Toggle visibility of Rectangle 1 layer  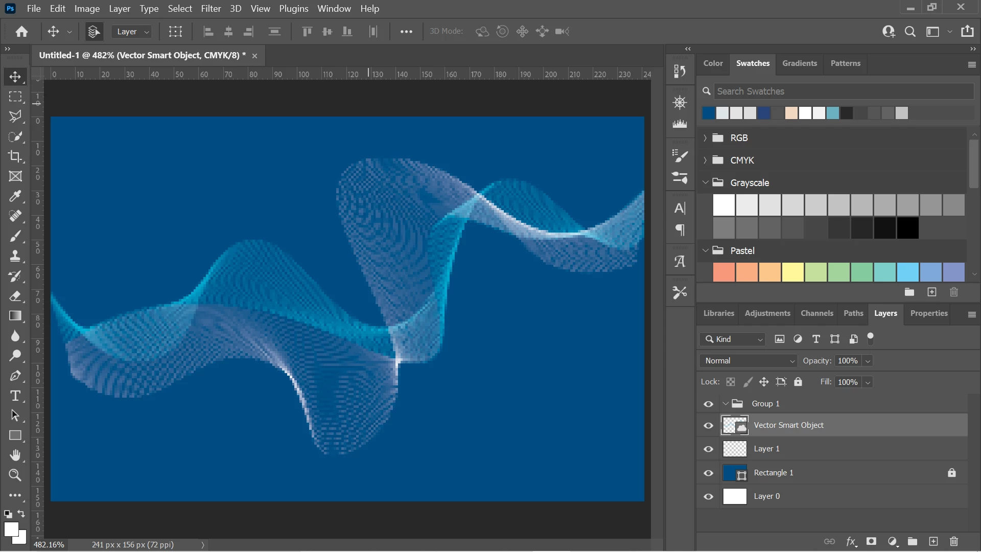click(x=708, y=473)
